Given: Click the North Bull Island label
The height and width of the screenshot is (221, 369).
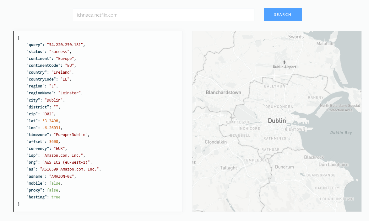Looking at the screenshot, I should click(340, 108).
